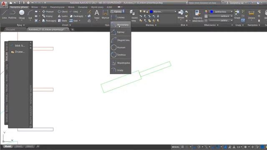The image size is (267, 150).
Task: Click the Skala scale tool
Action: point(62,20)
